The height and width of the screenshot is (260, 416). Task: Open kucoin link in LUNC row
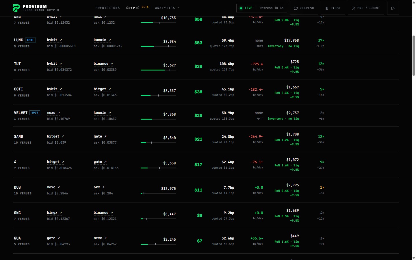102,40
